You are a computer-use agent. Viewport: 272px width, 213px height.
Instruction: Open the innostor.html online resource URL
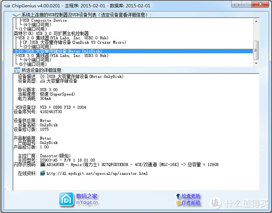97,173
